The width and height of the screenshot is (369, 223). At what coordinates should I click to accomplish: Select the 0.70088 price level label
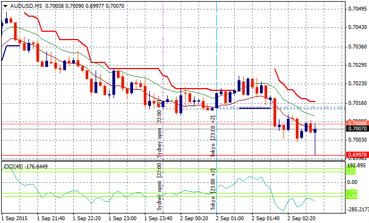coord(357,123)
